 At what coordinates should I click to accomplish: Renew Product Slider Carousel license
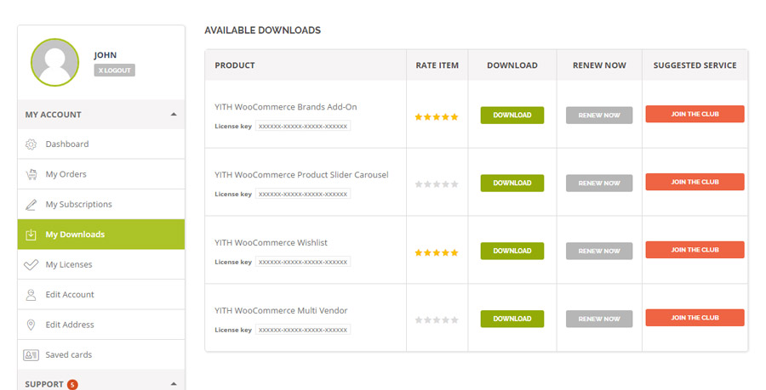[599, 184]
